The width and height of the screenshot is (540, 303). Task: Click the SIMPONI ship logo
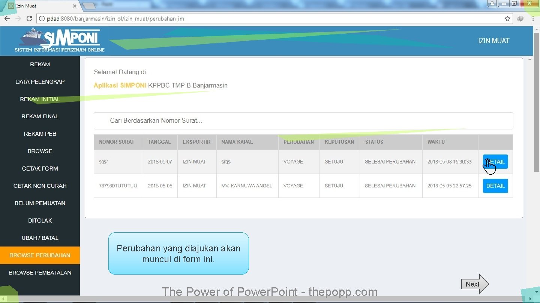pyautogui.click(x=60, y=40)
